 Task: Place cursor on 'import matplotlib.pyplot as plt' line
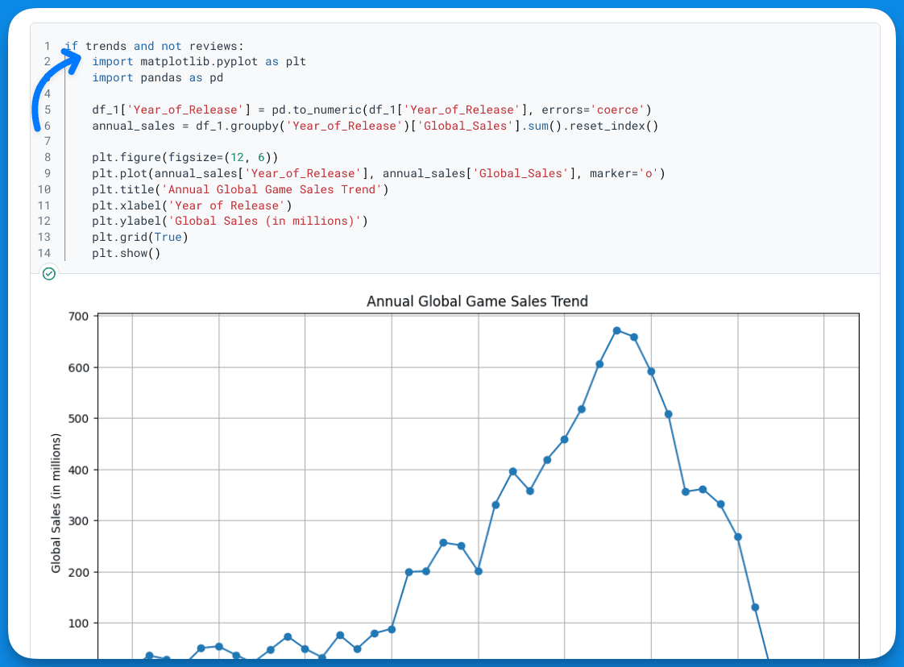point(198,61)
